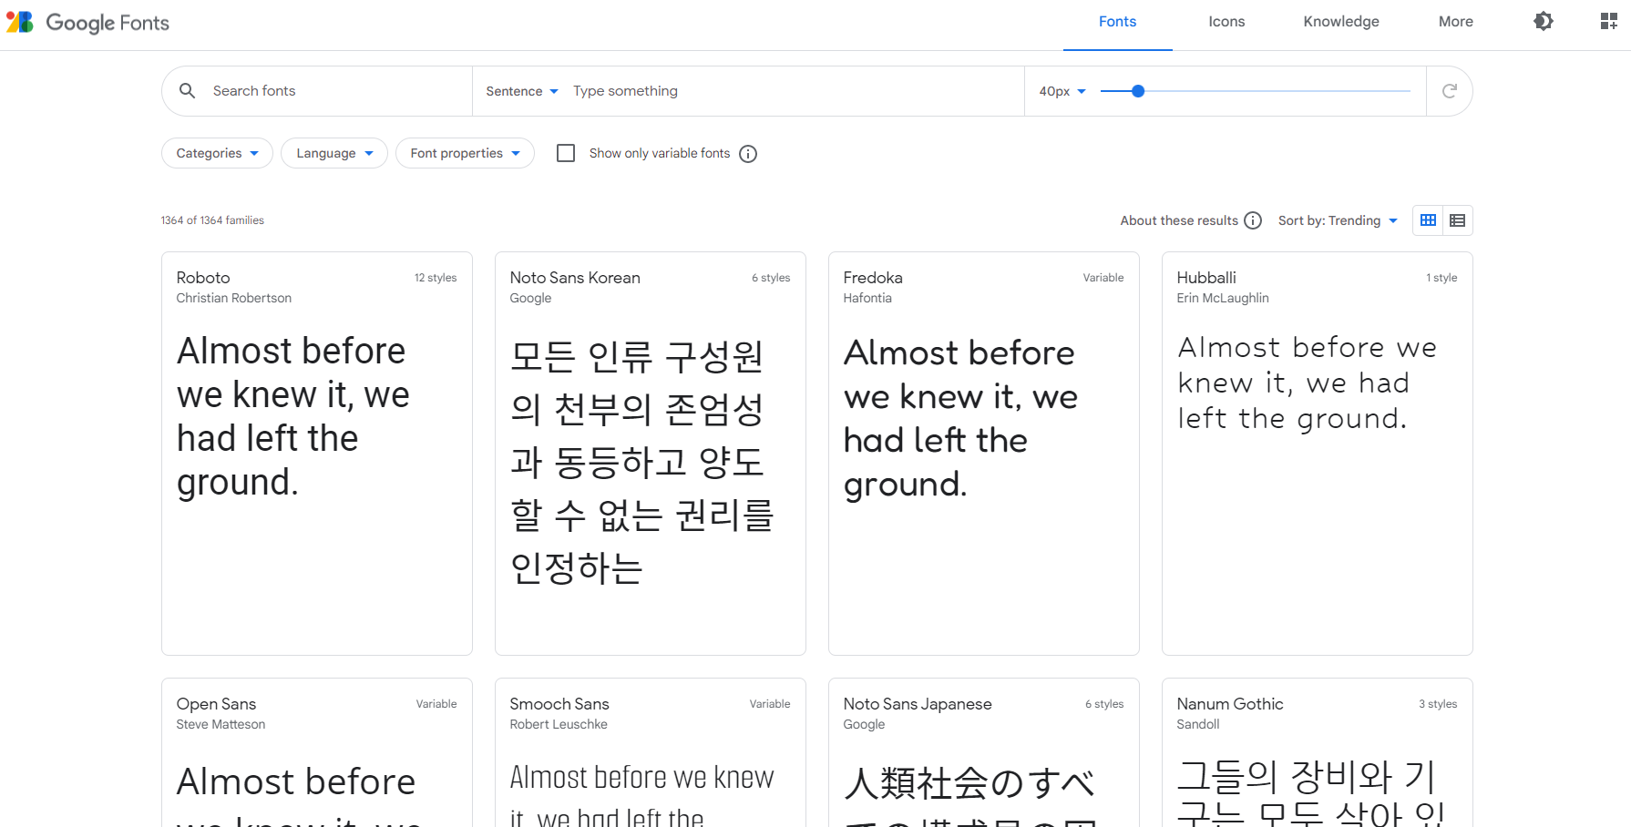This screenshot has width=1631, height=827.
Task: Click the Christian Robertson designer name
Action: click(x=234, y=298)
